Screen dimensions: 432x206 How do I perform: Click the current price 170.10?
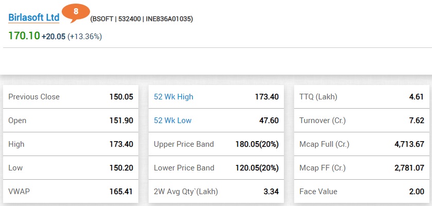click(x=24, y=36)
